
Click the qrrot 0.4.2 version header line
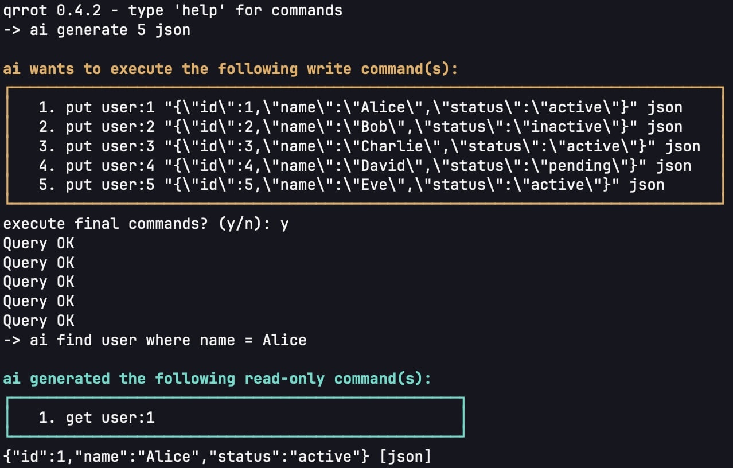(x=173, y=10)
